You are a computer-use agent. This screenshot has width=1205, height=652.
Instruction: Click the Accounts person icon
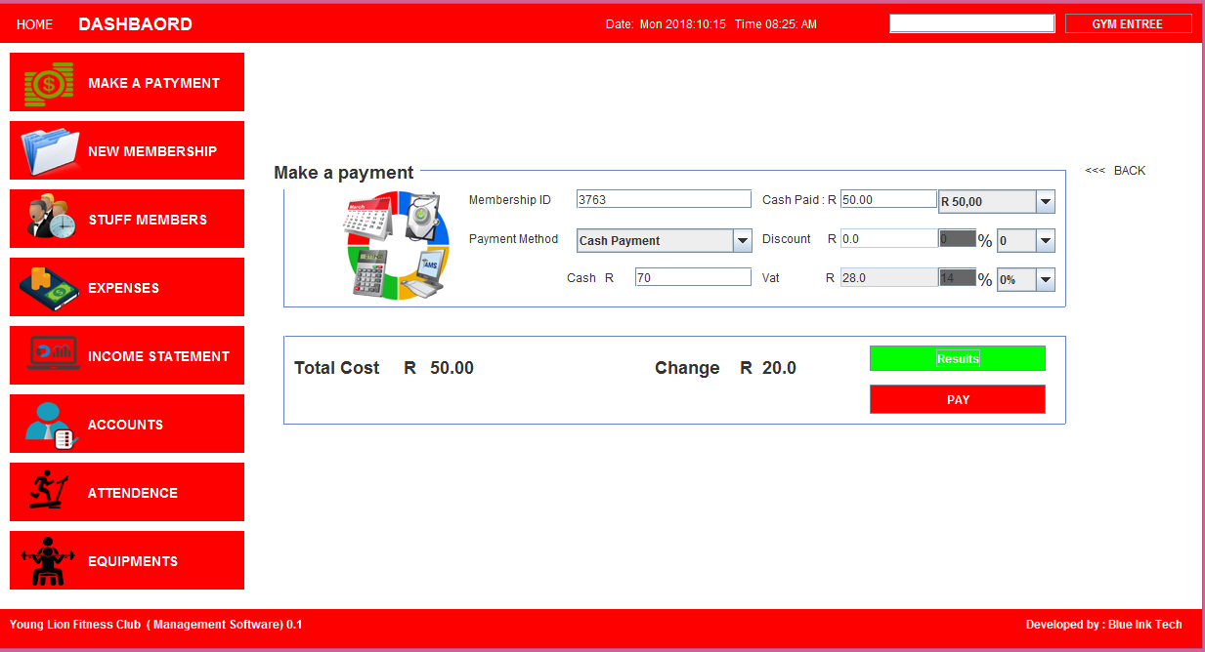point(52,425)
